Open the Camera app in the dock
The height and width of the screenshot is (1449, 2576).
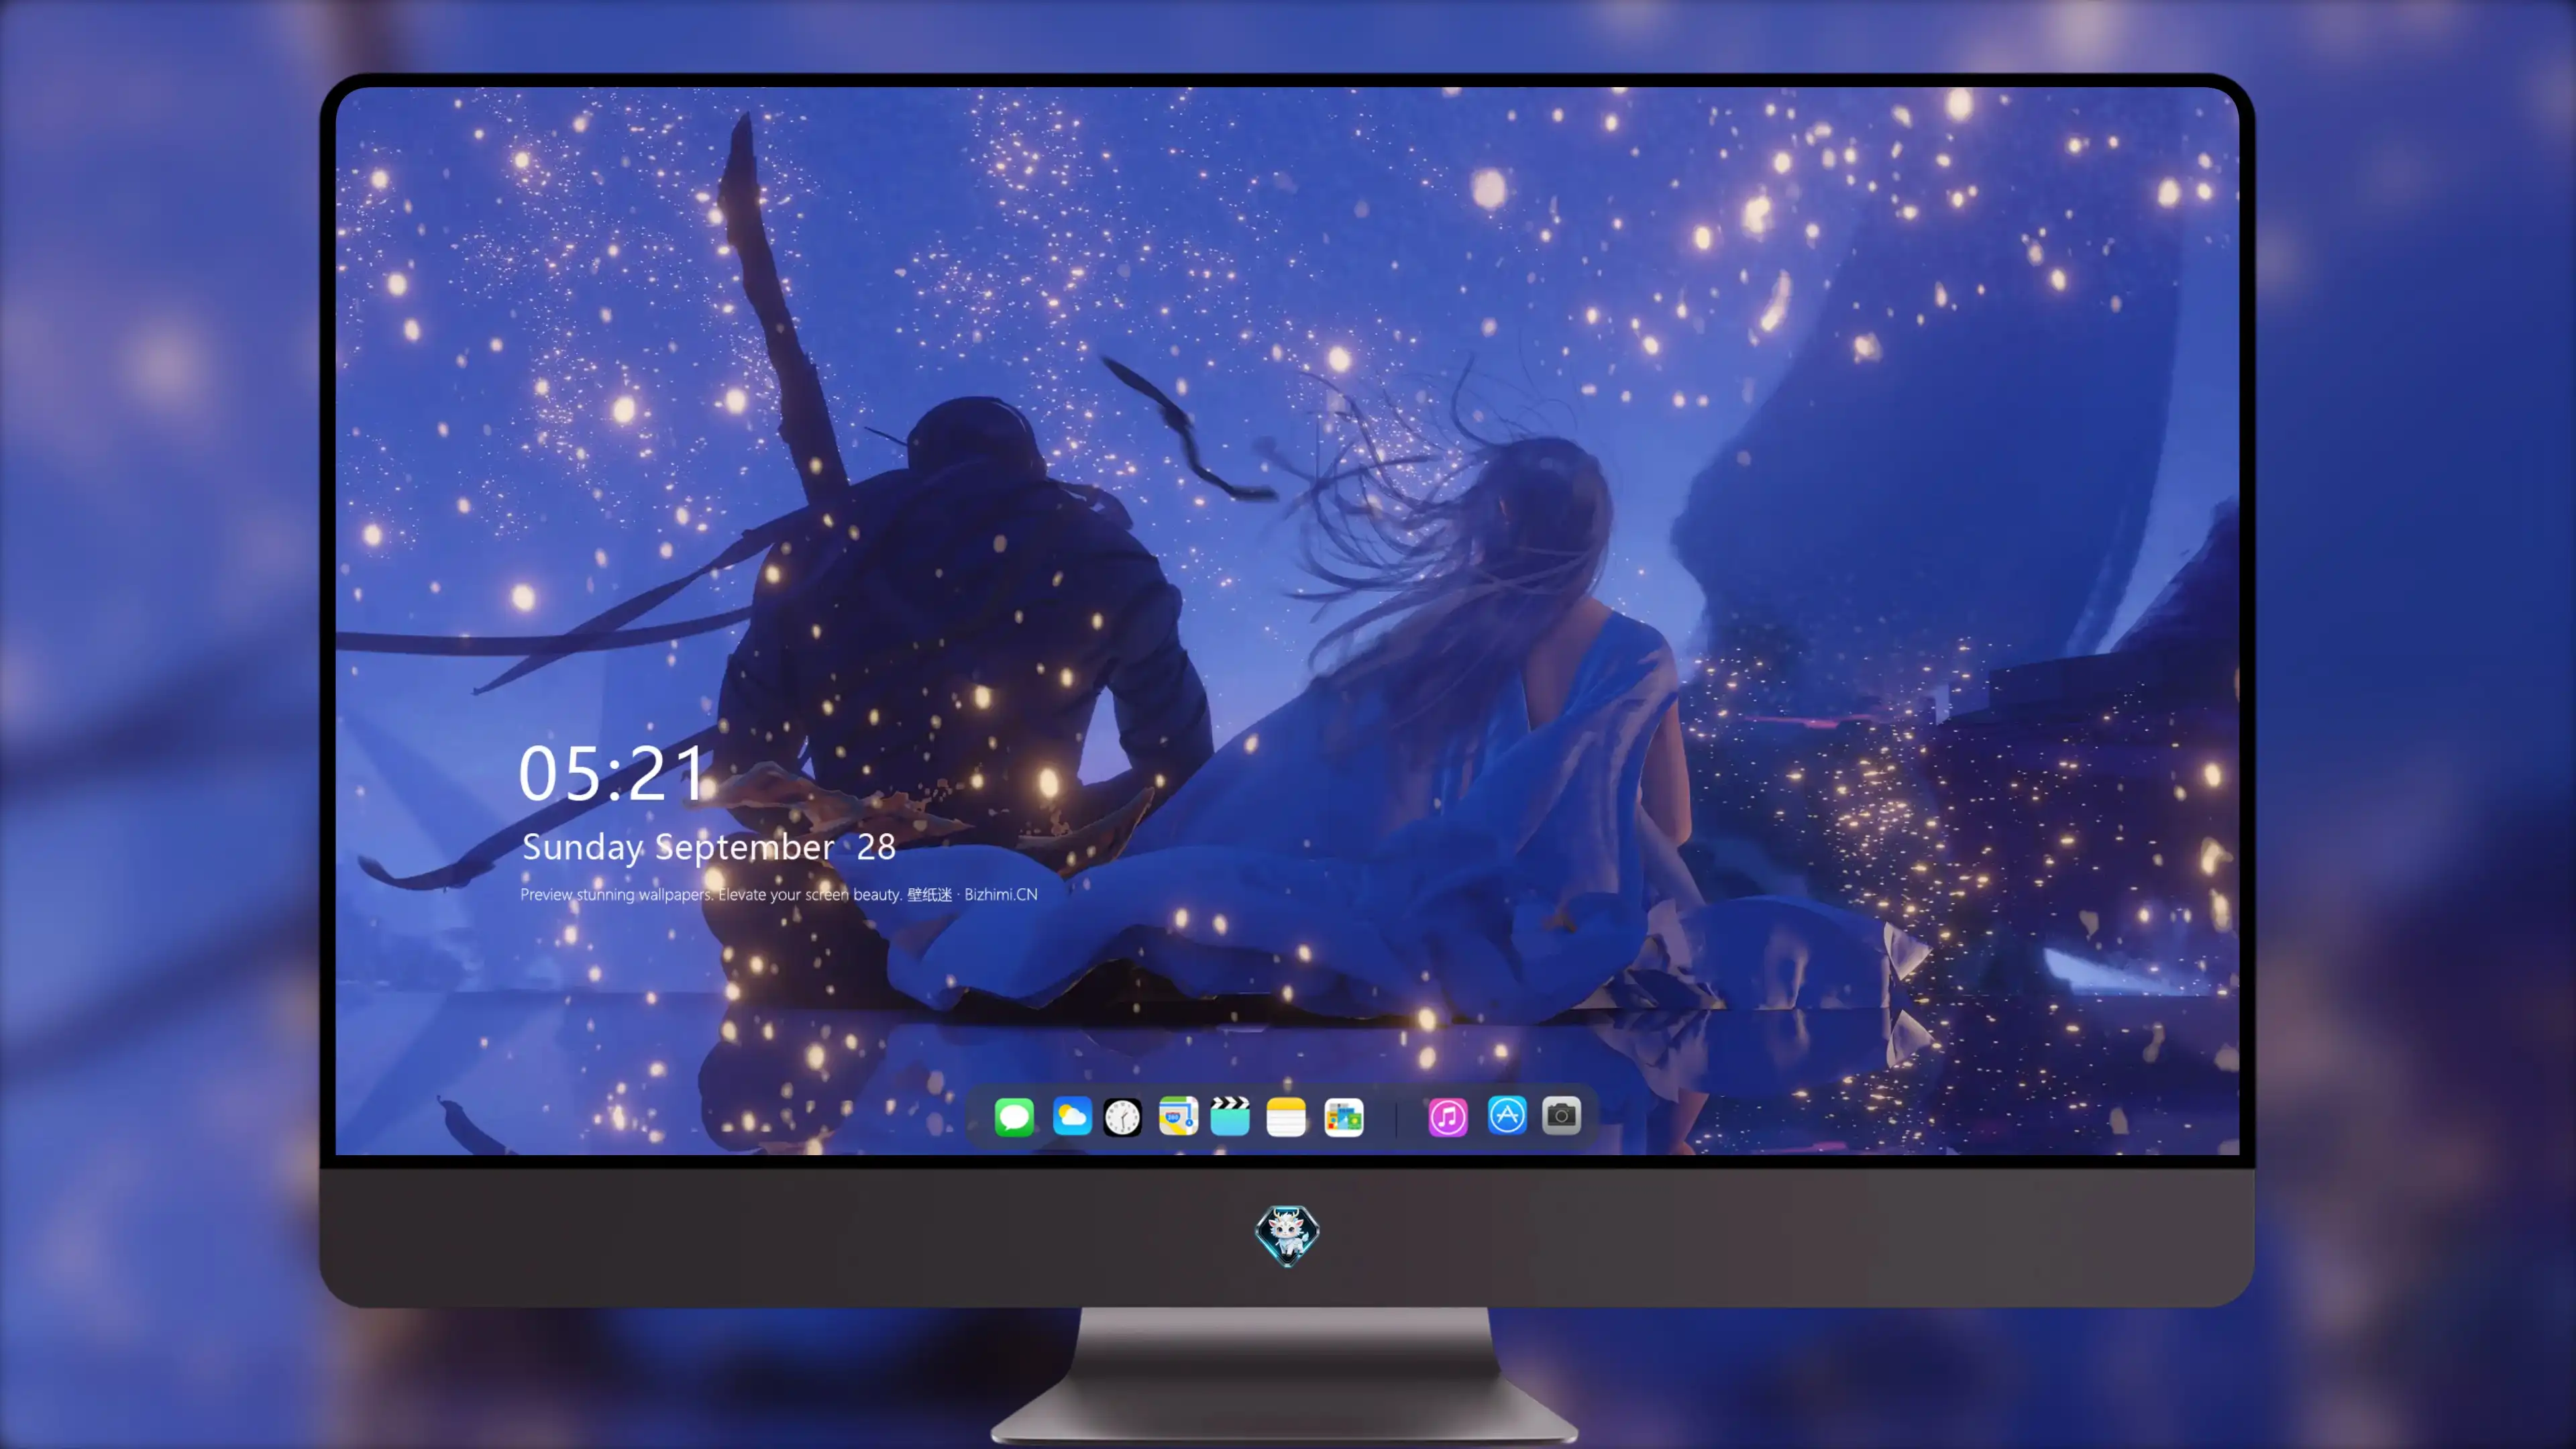pyautogui.click(x=1561, y=1115)
